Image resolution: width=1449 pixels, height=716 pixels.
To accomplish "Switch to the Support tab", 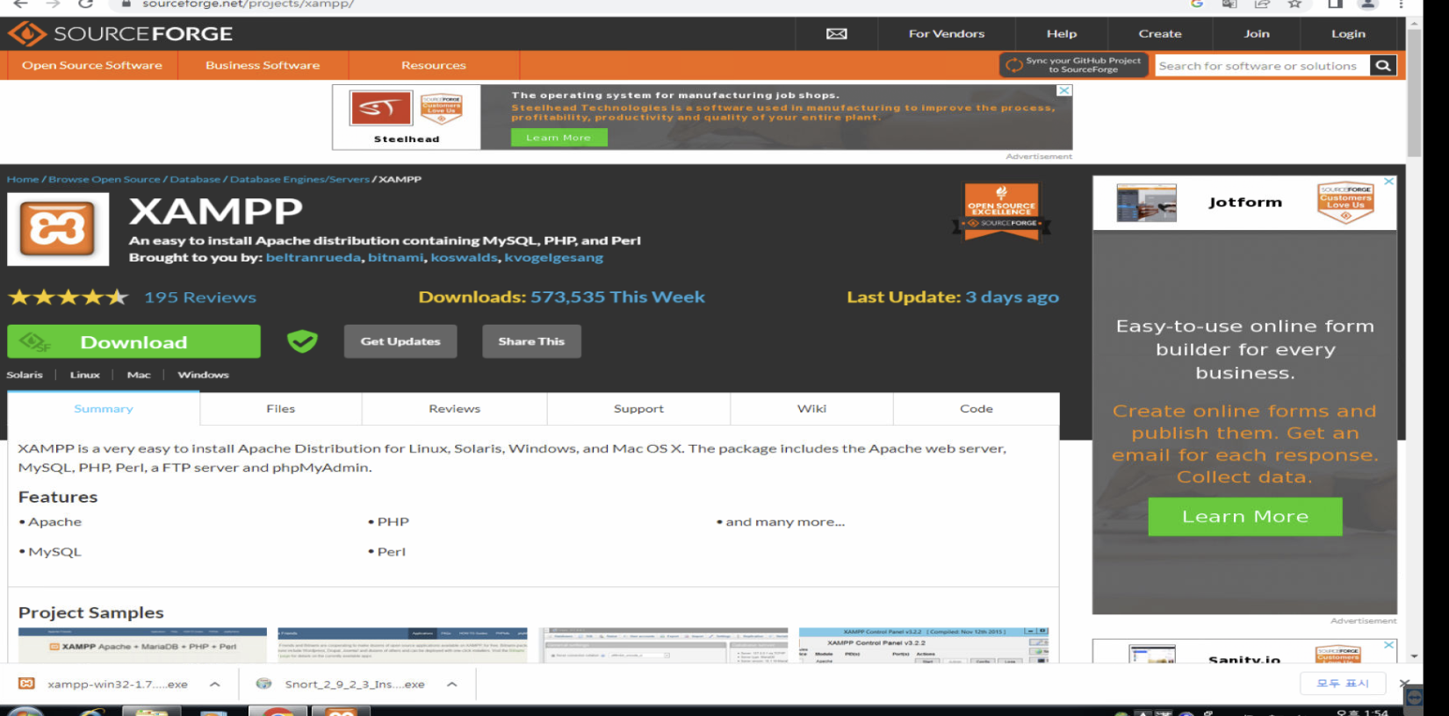I will tap(638, 409).
